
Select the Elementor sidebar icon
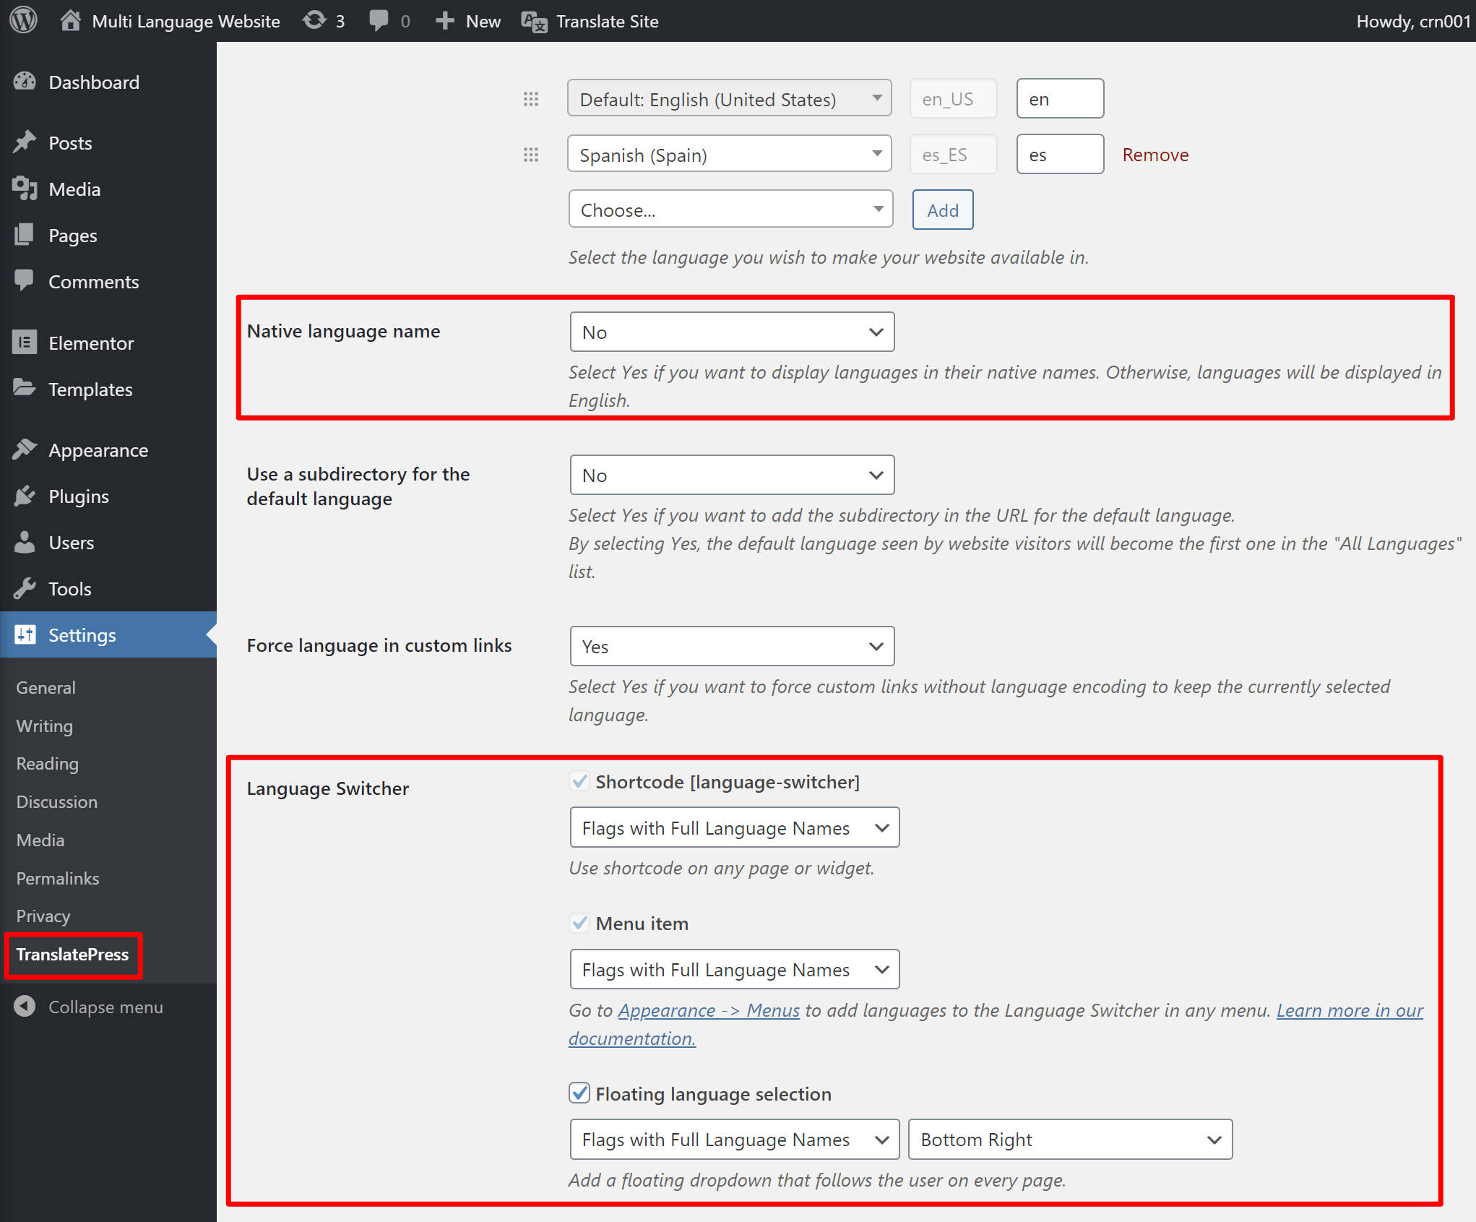coord(25,342)
